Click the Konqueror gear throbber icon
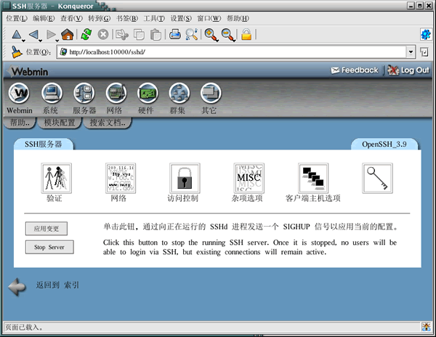The width and height of the screenshot is (436, 337). [x=426, y=35]
